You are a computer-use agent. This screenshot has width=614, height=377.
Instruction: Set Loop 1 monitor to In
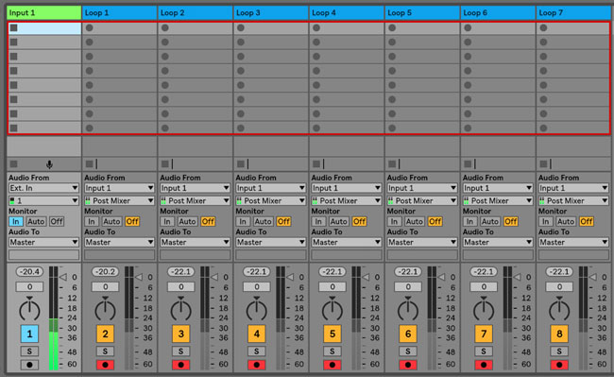click(x=92, y=222)
